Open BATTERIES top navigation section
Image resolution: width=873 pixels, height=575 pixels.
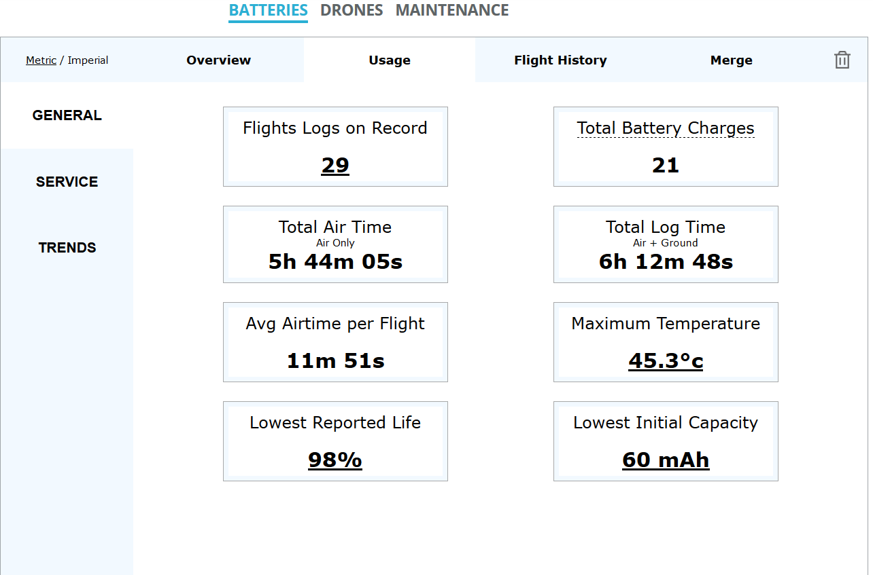click(x=268, y=11)
